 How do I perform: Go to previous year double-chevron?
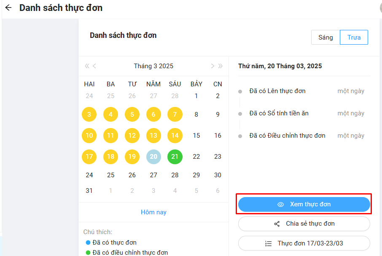pyautogui.click(x=87, y=66)
